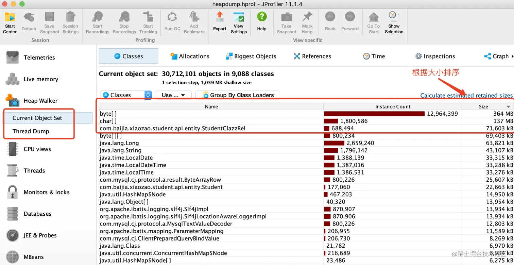Switch to the Graph tab
Image resolution: width=514 pixels, height=265 pixels.
click(496, 56)
